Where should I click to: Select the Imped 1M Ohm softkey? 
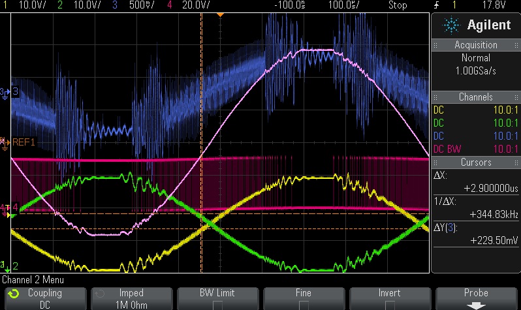[132, 299]
